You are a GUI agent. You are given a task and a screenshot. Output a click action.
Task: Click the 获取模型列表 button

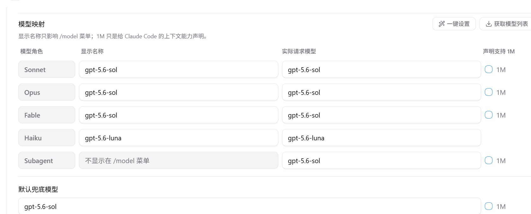pos(505,24)
